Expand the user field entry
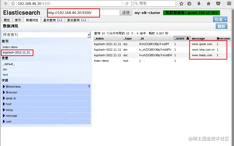The width and height of the screenshot is (234, 146). tap(8, 121)
